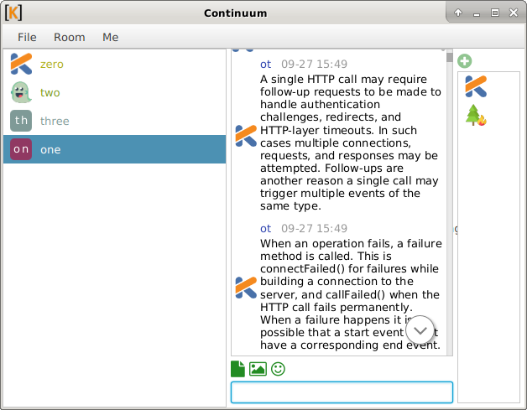
Task: Click the ghost avatar of room two
Action: [x=21, y=92]
